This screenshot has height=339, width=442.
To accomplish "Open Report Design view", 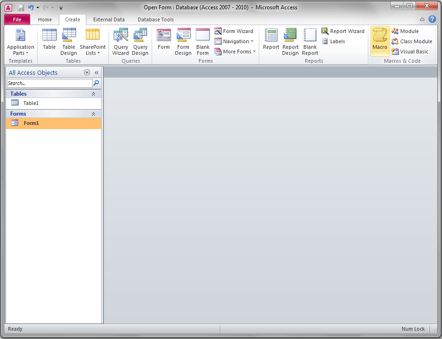I will click(290, 42).
